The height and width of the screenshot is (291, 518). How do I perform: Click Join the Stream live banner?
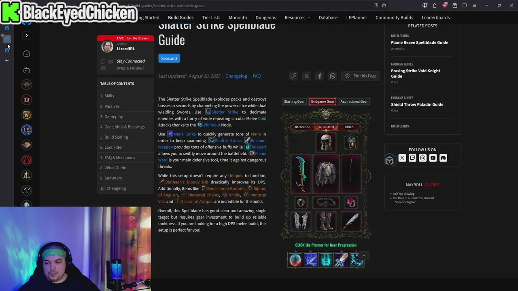click(x=125, y=38)
